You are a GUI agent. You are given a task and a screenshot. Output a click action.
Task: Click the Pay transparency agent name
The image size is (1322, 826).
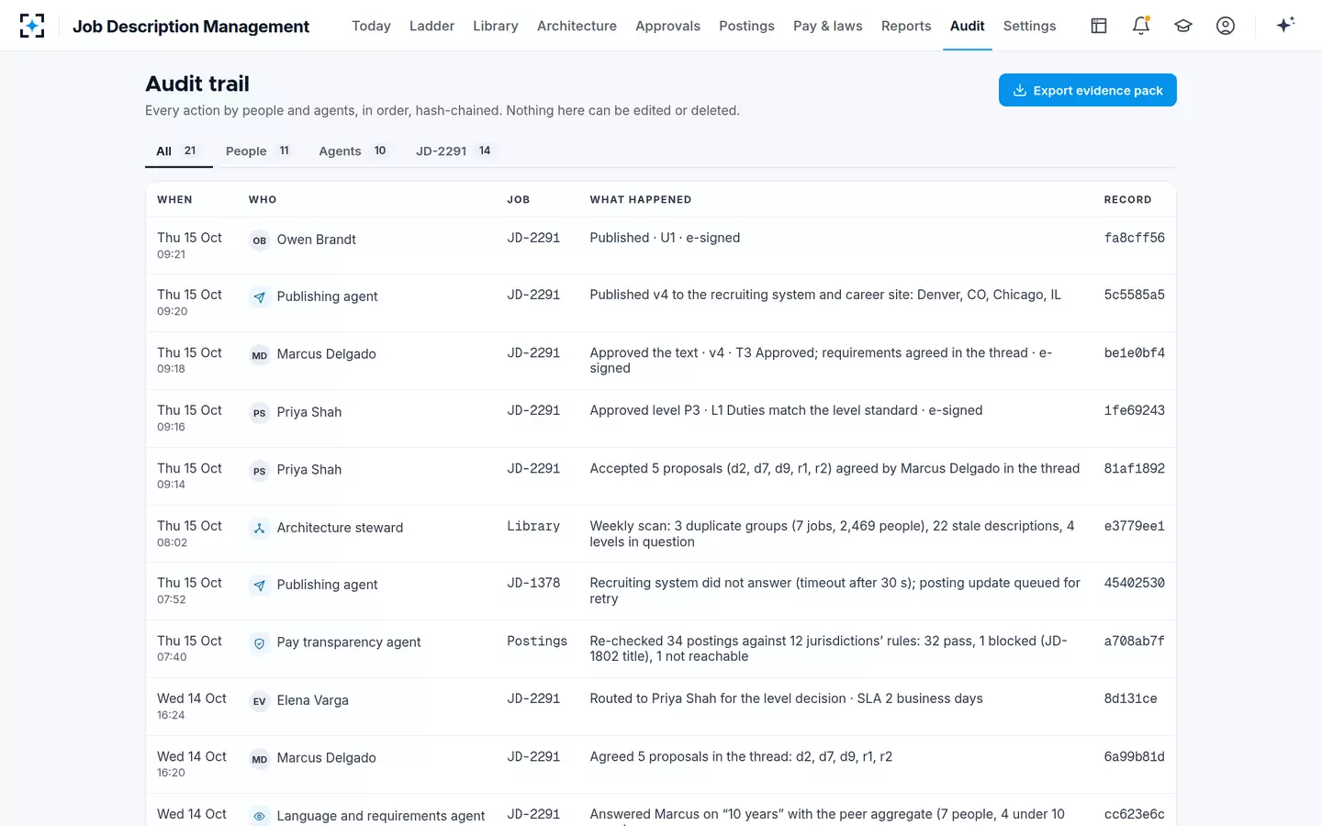349,642
